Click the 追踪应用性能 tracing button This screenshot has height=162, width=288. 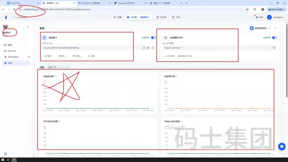pyautogui.click(x=258, y=28)
